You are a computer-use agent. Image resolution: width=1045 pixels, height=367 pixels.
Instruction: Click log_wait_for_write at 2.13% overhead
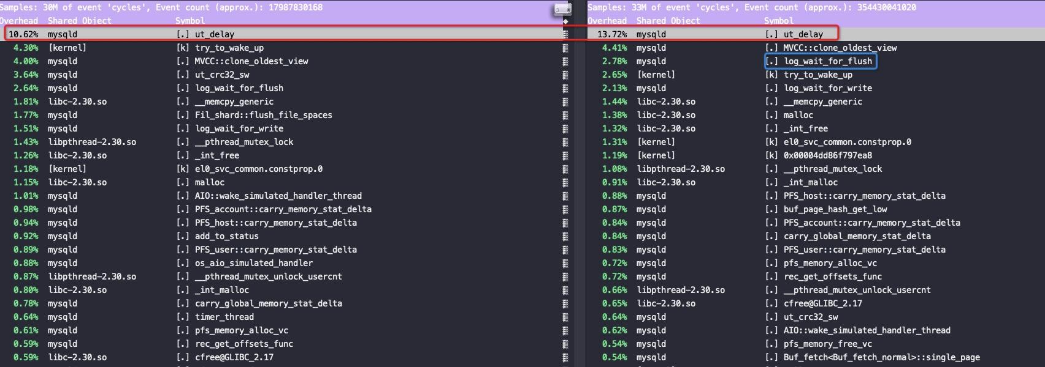[x=828, y=88]
